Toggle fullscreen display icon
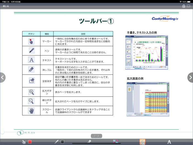This screenshot has width=193, height=145. tap(188, 6)
